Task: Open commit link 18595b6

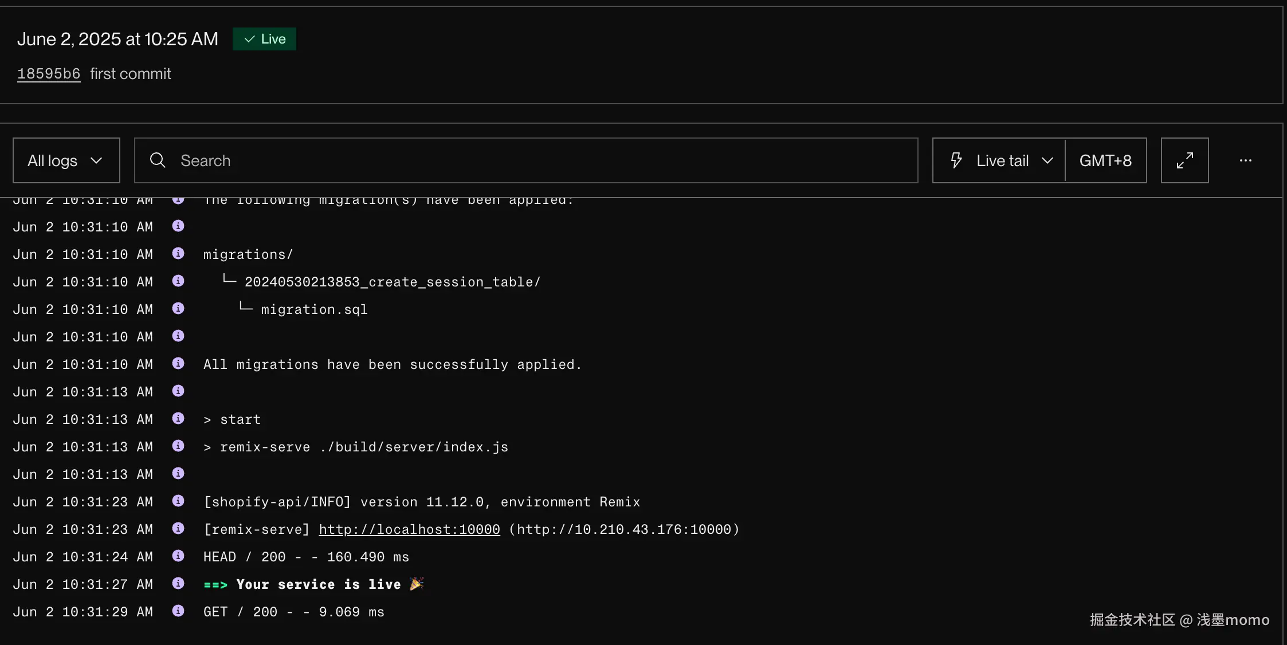Action: (49, 74)
